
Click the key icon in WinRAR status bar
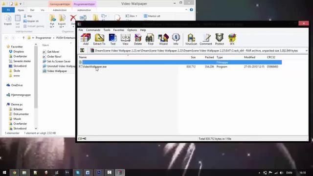point(84,138)
